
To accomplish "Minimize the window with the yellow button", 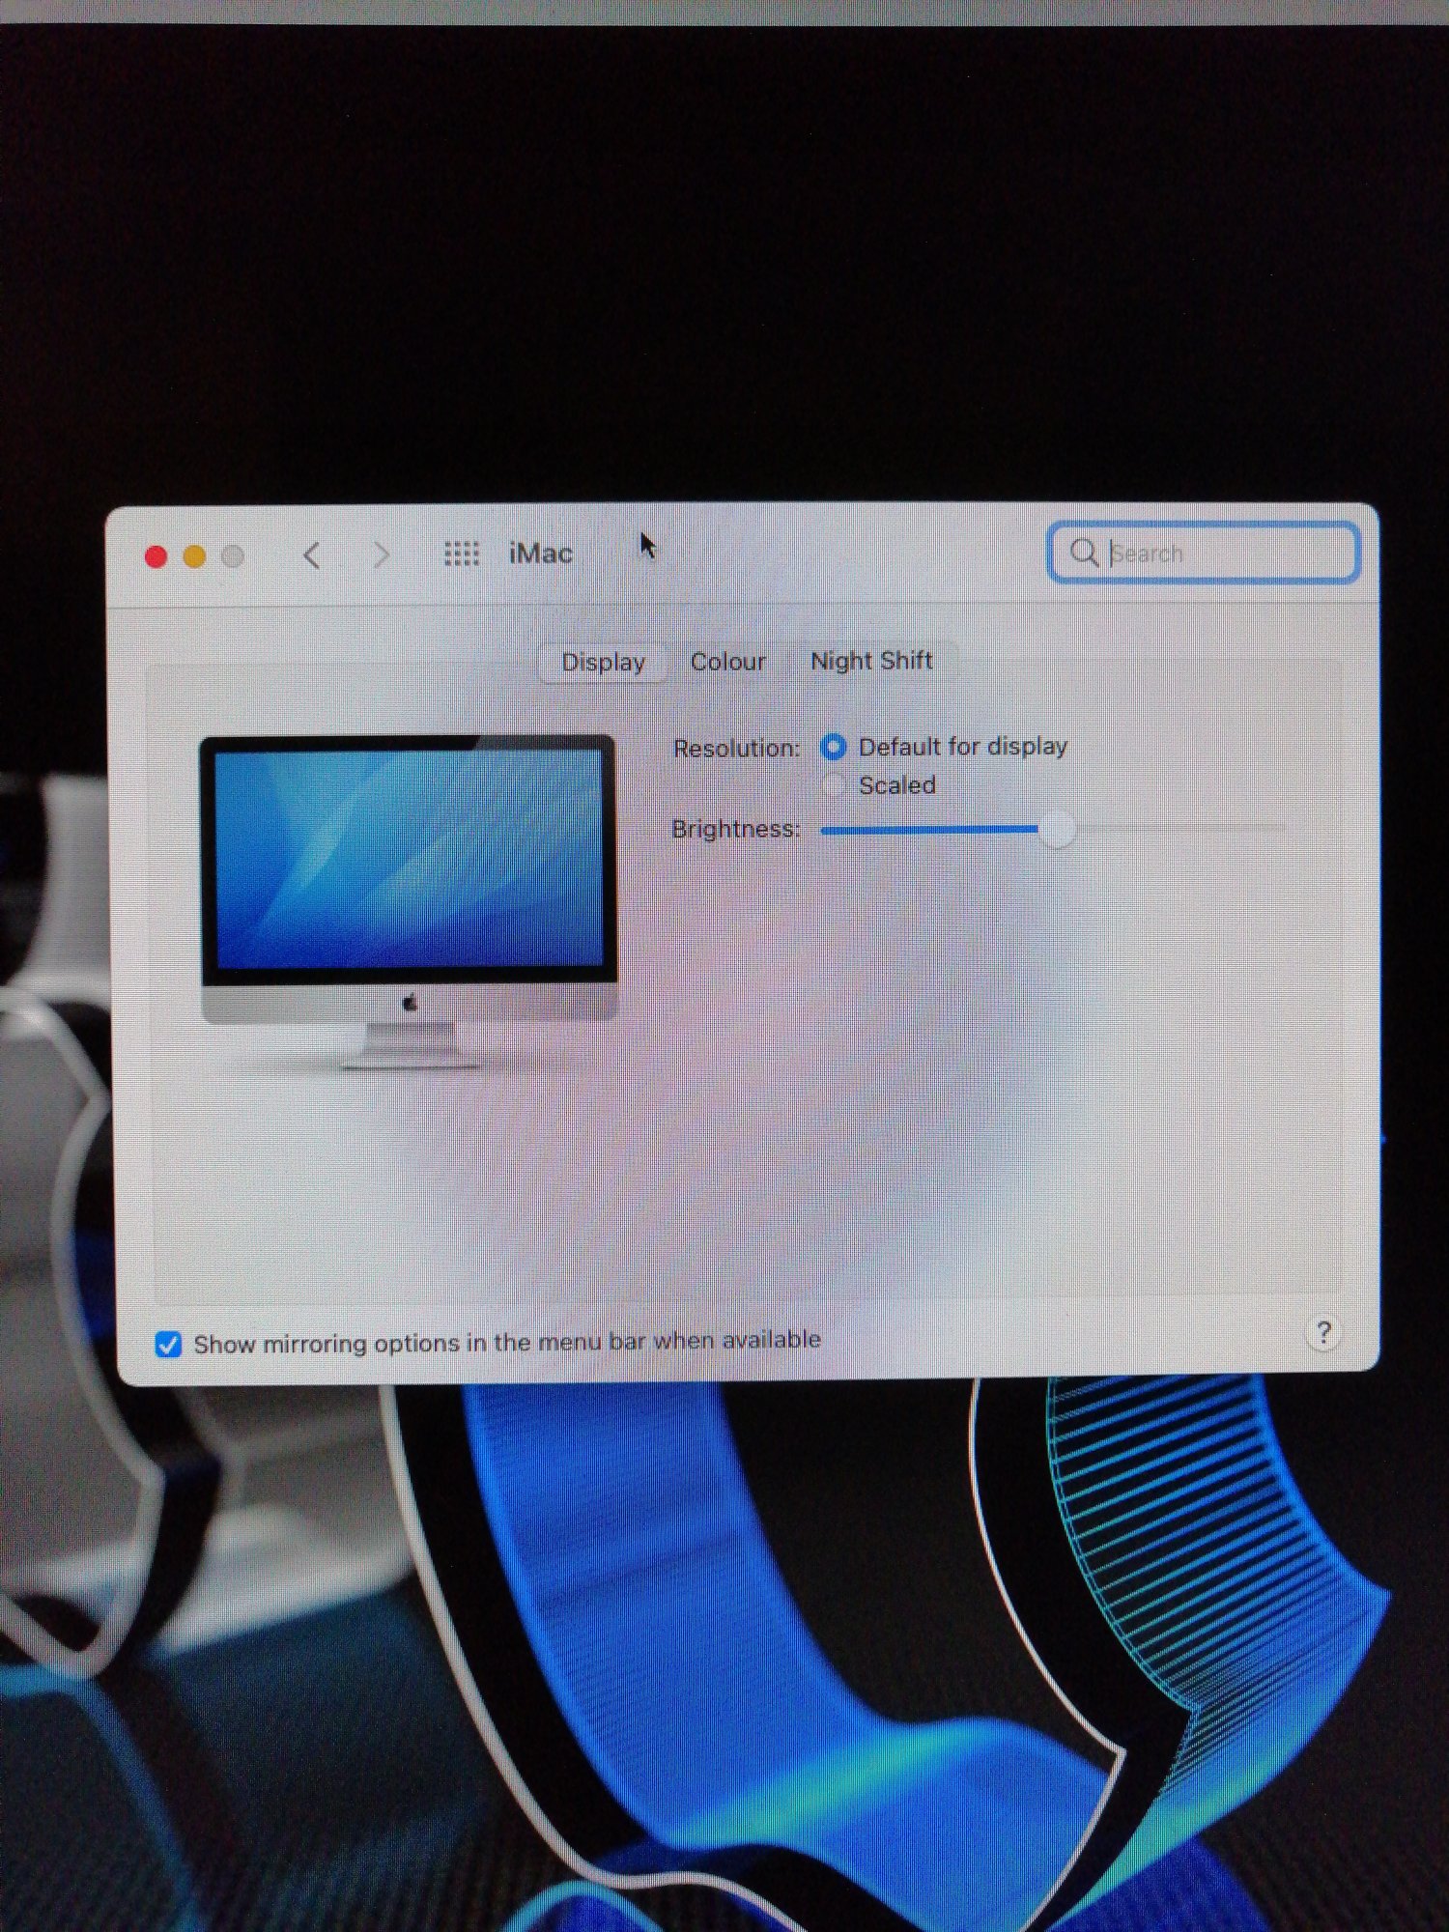I will [x=194, y=556].
